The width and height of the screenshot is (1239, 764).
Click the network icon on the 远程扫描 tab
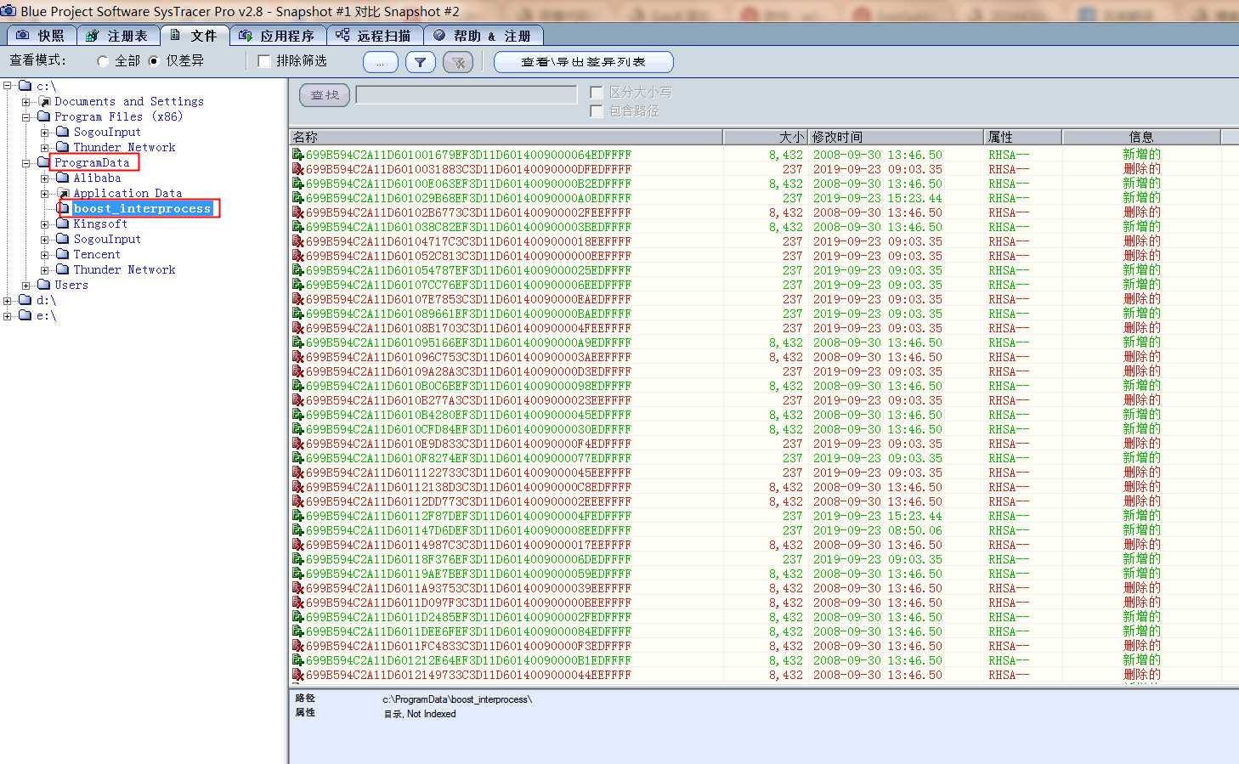[x=342, y=35]
